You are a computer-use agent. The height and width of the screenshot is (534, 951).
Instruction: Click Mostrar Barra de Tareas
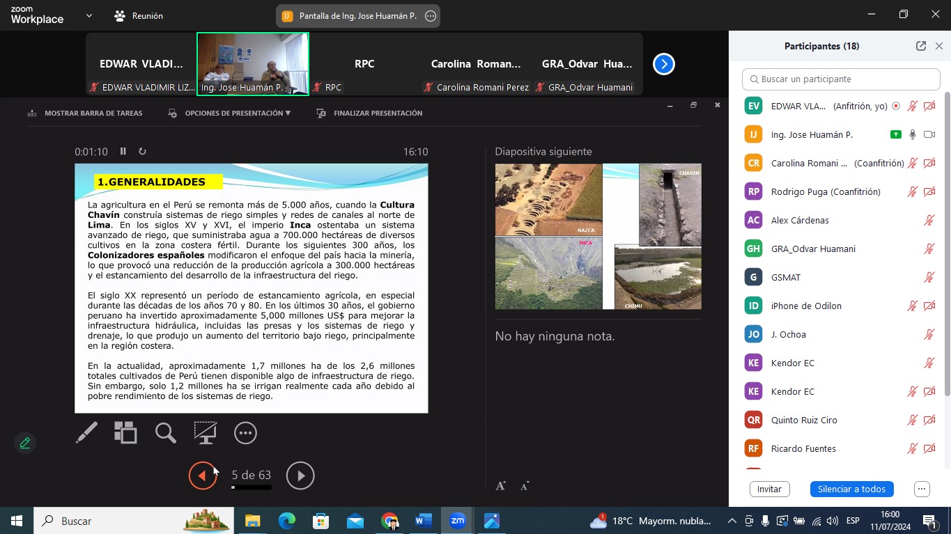[x=85, y=113]
